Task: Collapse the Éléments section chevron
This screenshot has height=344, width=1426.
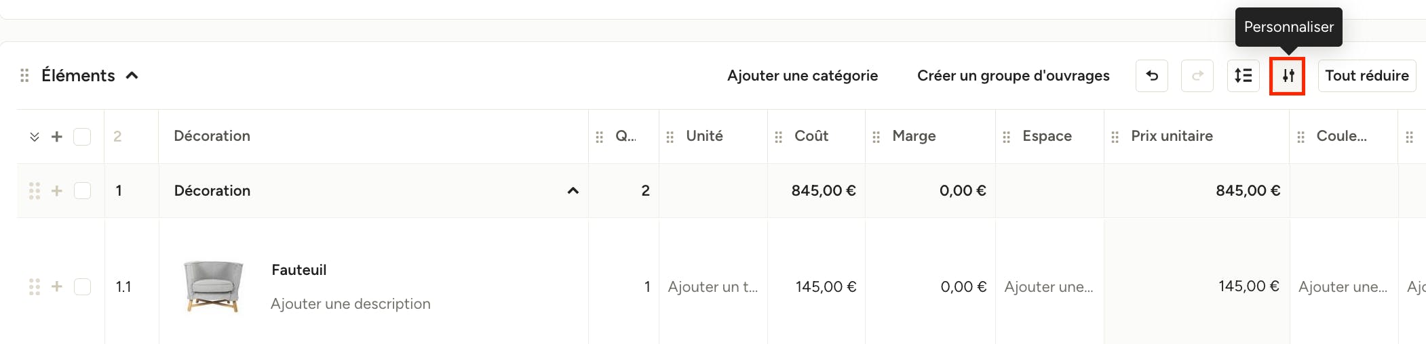Action: click(x=132, y=75)
